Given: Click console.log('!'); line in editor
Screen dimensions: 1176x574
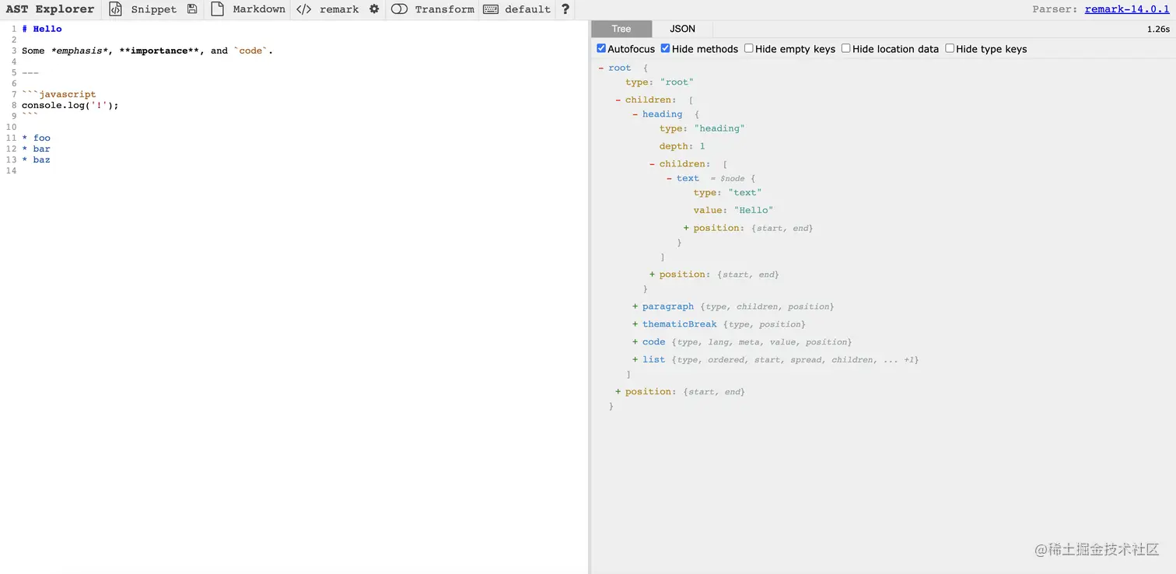Looking at the screenshot, I should point(70,105).
